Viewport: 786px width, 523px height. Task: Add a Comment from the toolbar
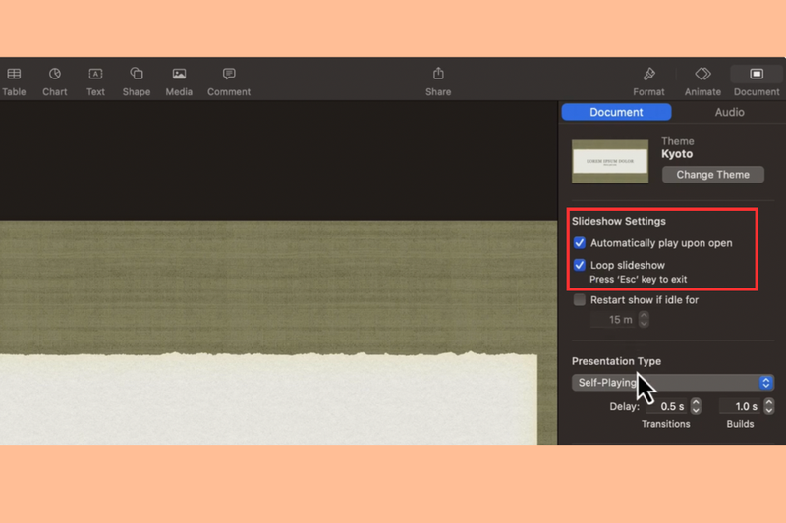tap(229, 81)
